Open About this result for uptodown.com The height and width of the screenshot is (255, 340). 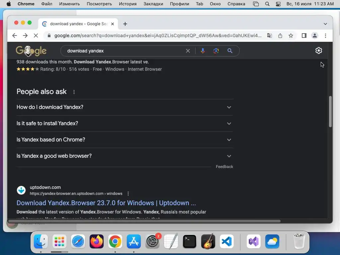pos(128,194)
